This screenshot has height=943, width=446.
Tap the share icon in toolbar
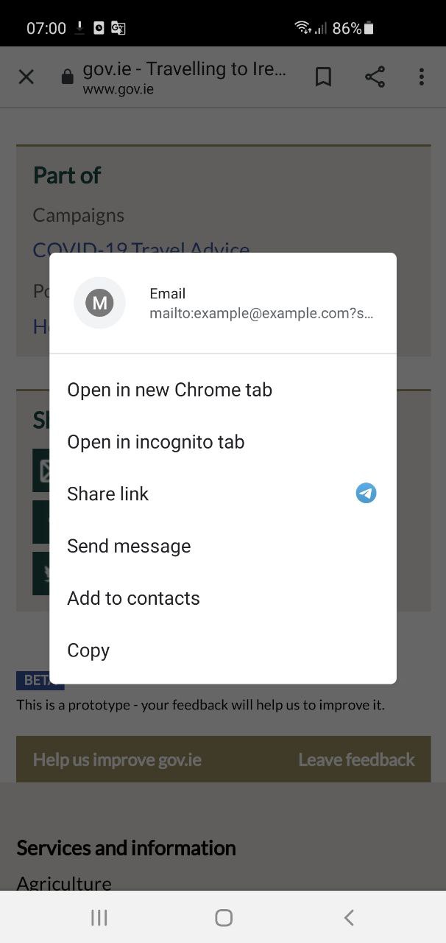pos(375,77)
